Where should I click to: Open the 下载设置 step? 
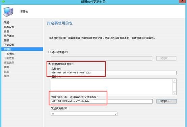[x=9, y=45]
